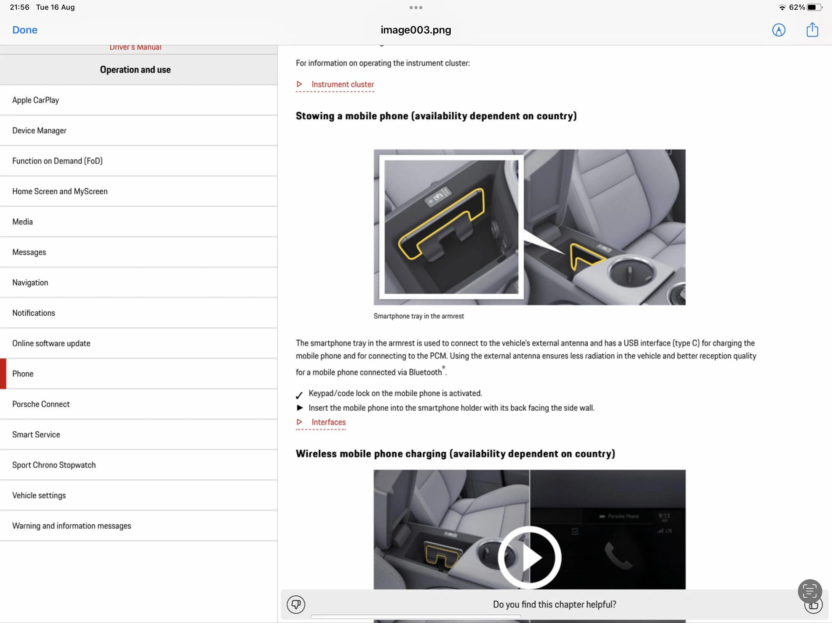Viewport: 832px width, 623px height.
Task: Tap 'For information on operating the instrument cluster'
Action: coord(383,63)
